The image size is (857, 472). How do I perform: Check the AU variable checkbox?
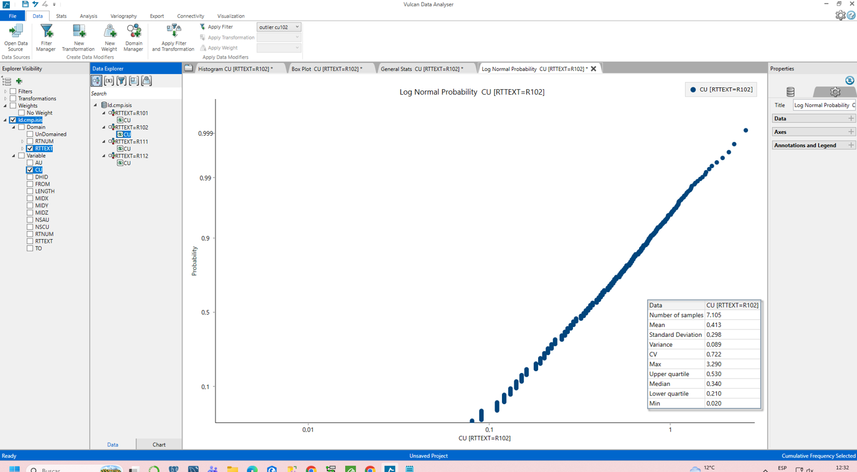[x=30, y=163]
